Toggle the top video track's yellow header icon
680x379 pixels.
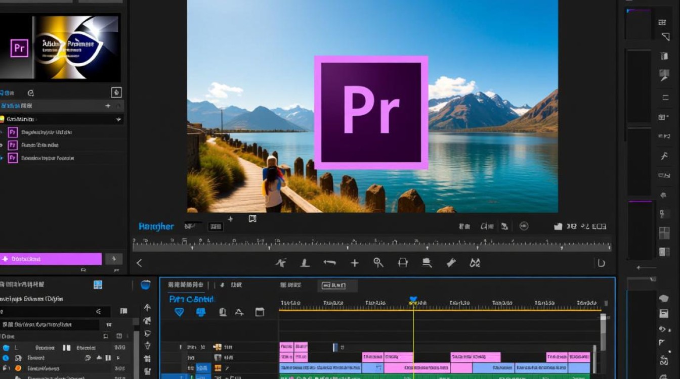coord(217,347)
